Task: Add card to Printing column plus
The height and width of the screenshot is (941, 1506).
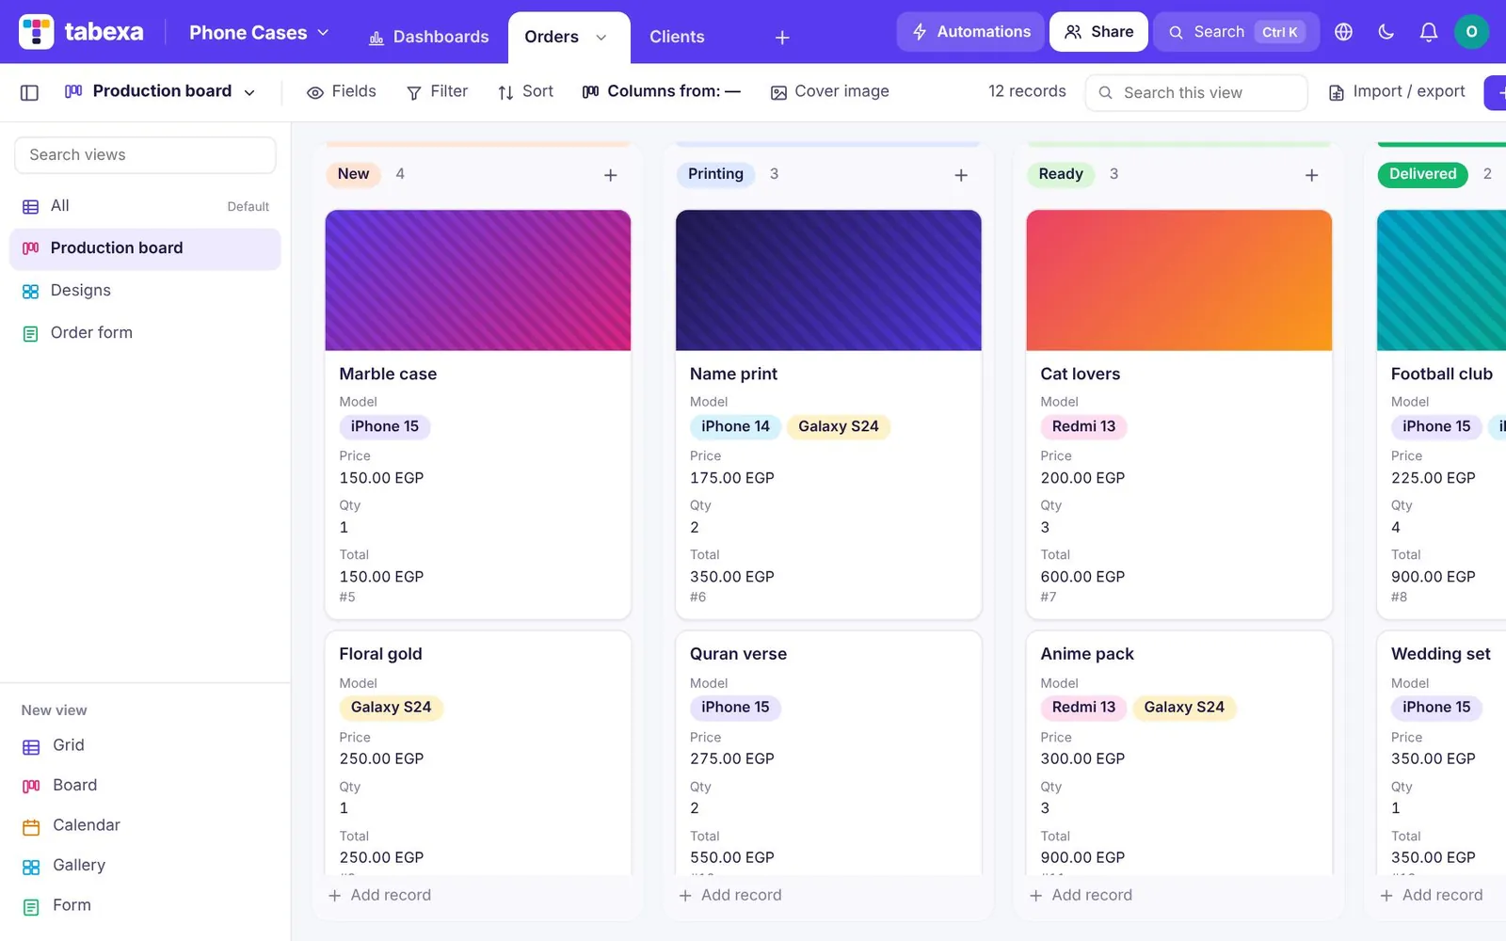Action: [961, 175]
